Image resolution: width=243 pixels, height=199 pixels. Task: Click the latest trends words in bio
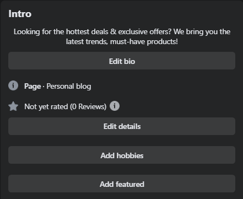87,42
